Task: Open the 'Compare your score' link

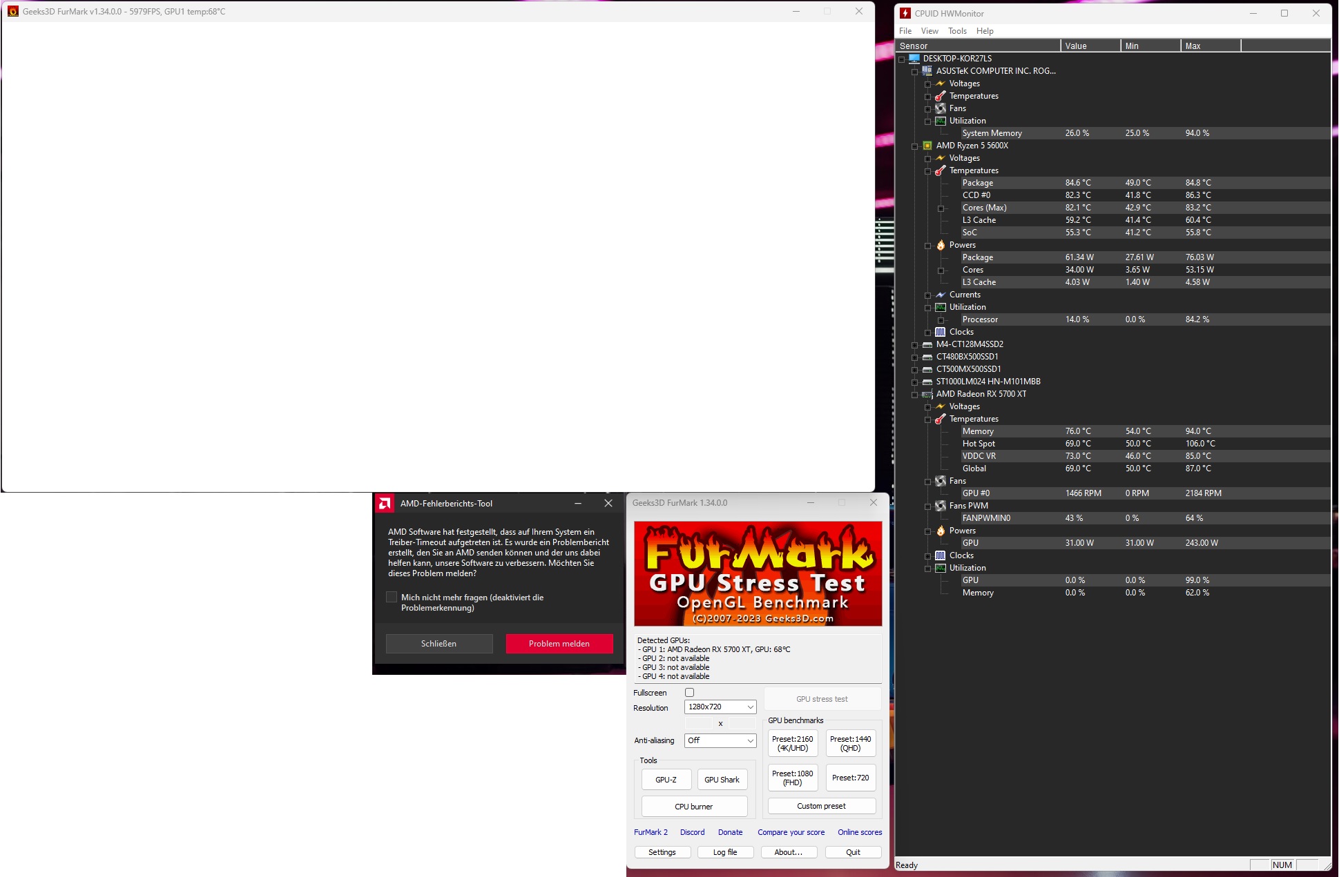Action: [791, 832]
